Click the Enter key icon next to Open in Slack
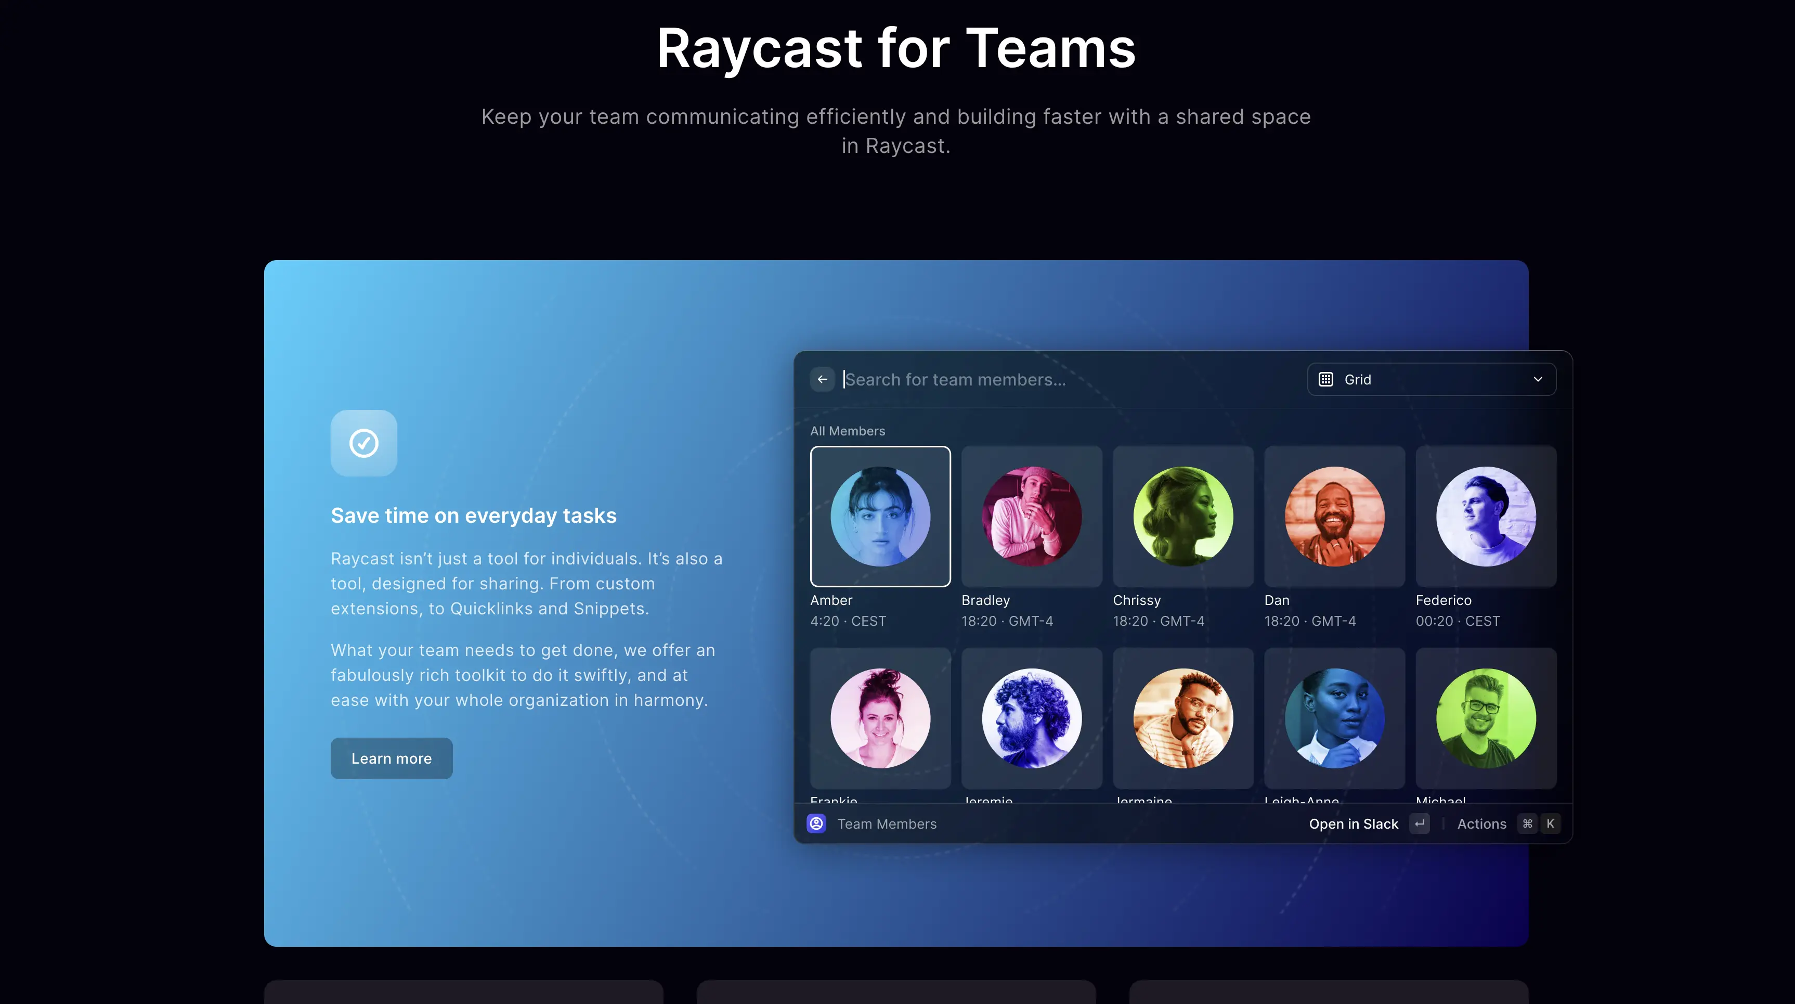Viewport: 1795px width, 1004px height. coord(1420,823)
